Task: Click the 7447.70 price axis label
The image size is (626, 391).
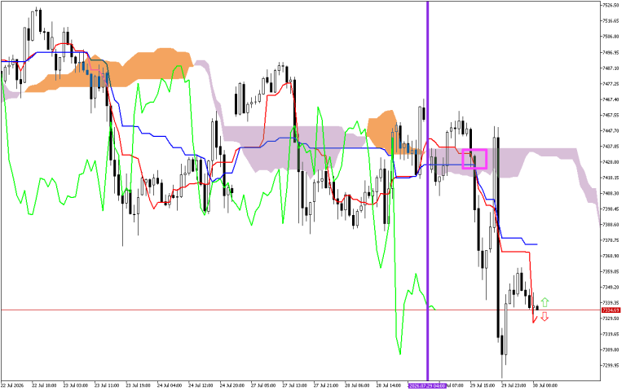Action: [611, 130]
